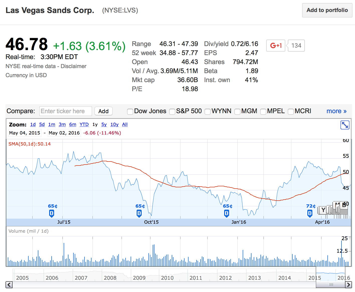Viewport: 355px width, 292px height.
Task: Select the YTD zoom range
Action: pos(84,124)
